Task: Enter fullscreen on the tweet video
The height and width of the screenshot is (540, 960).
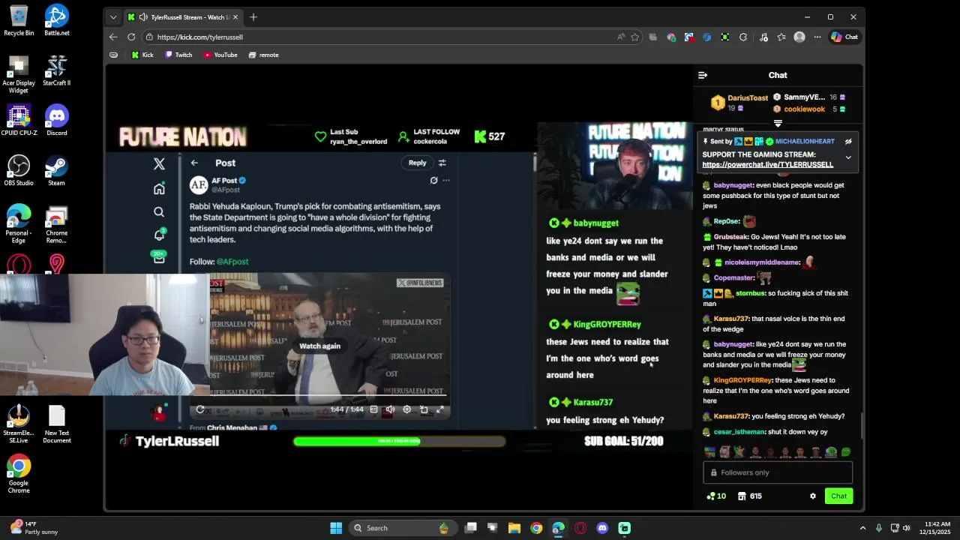Action: (440, 409)
